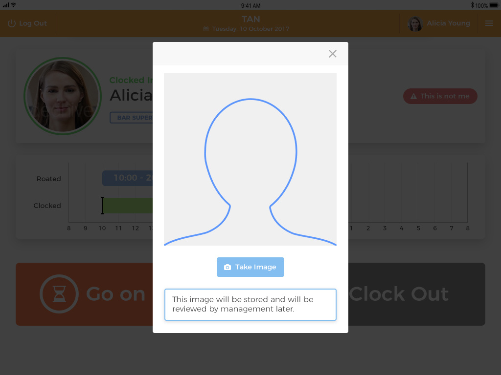The width and height of the screenshot is (501, 375).
Task: Click the image review notice box
Action: click(x=250, y=305)
